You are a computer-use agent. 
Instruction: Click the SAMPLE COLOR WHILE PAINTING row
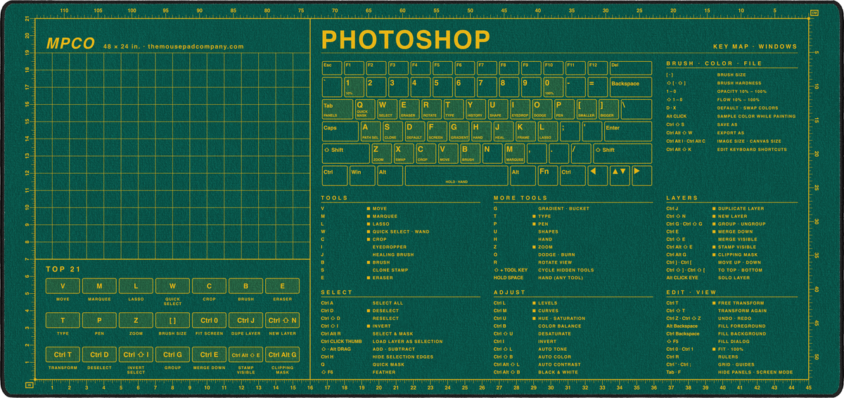pyautogui.click(x=732, y=116)
